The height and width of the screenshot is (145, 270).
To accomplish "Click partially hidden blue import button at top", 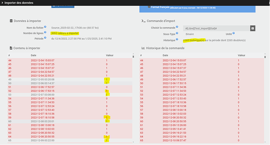I will 63,7.
